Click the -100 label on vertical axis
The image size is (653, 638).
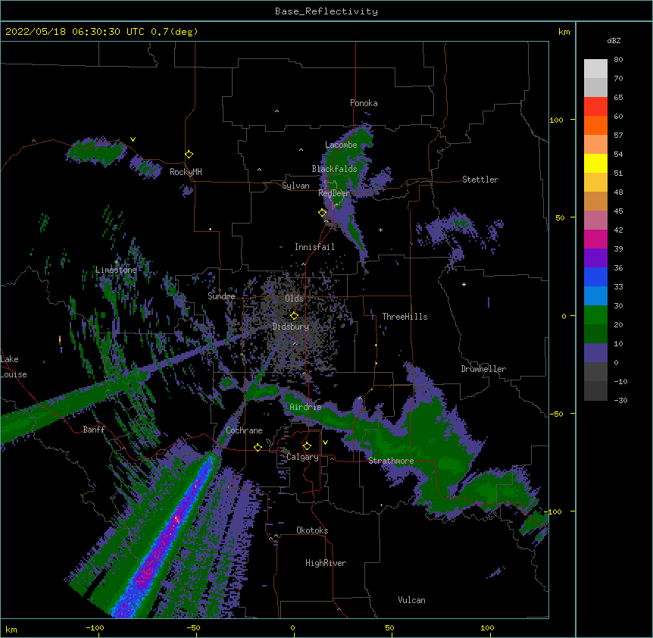pos(554,511)
